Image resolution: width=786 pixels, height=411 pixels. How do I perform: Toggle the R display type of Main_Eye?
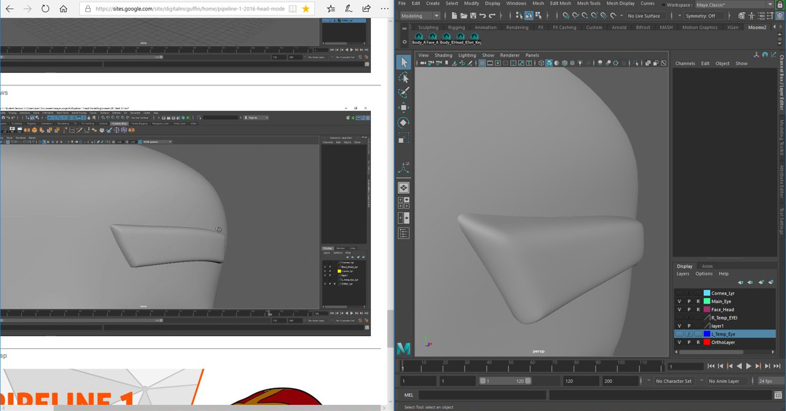698,301
